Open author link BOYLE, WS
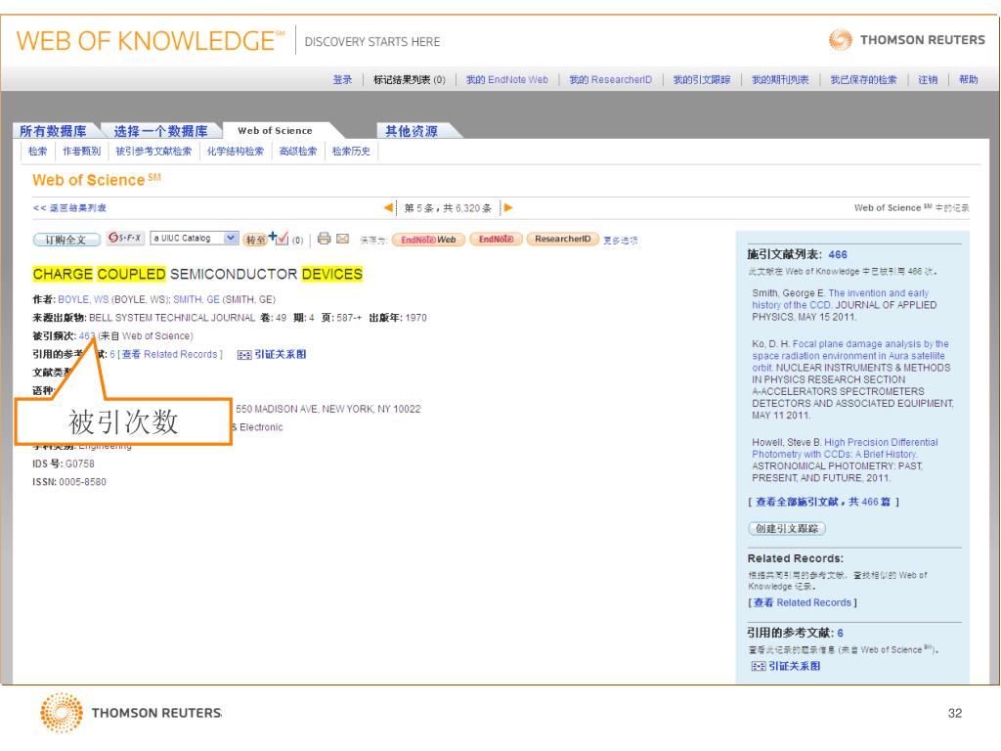 [x=83, y=299]
